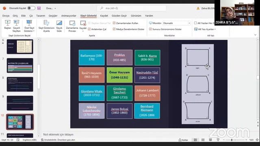
Task: Select slide 8 thumbnail
Action: pyautogui.click(x=20, y=84)
